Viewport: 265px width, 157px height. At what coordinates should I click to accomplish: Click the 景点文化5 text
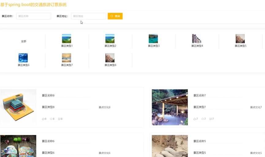(256, 153)
